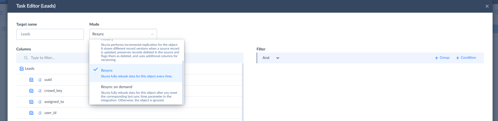Screen dimensions: 498x121
Task: Click the text type icon beside assigned_to
Action: (40, 102)
